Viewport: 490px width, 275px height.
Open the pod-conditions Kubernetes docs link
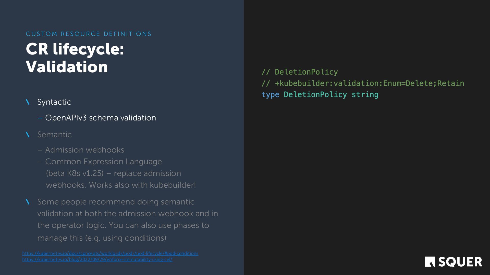110,253
